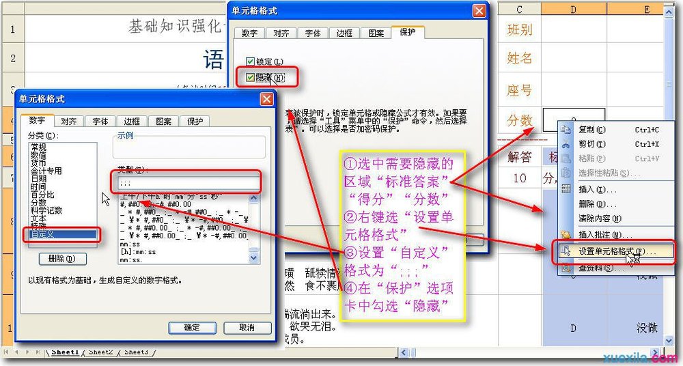Image resolution: width=683 pixels, height=366 pixels.
Task: Select column D header
Action: [574, 9]
